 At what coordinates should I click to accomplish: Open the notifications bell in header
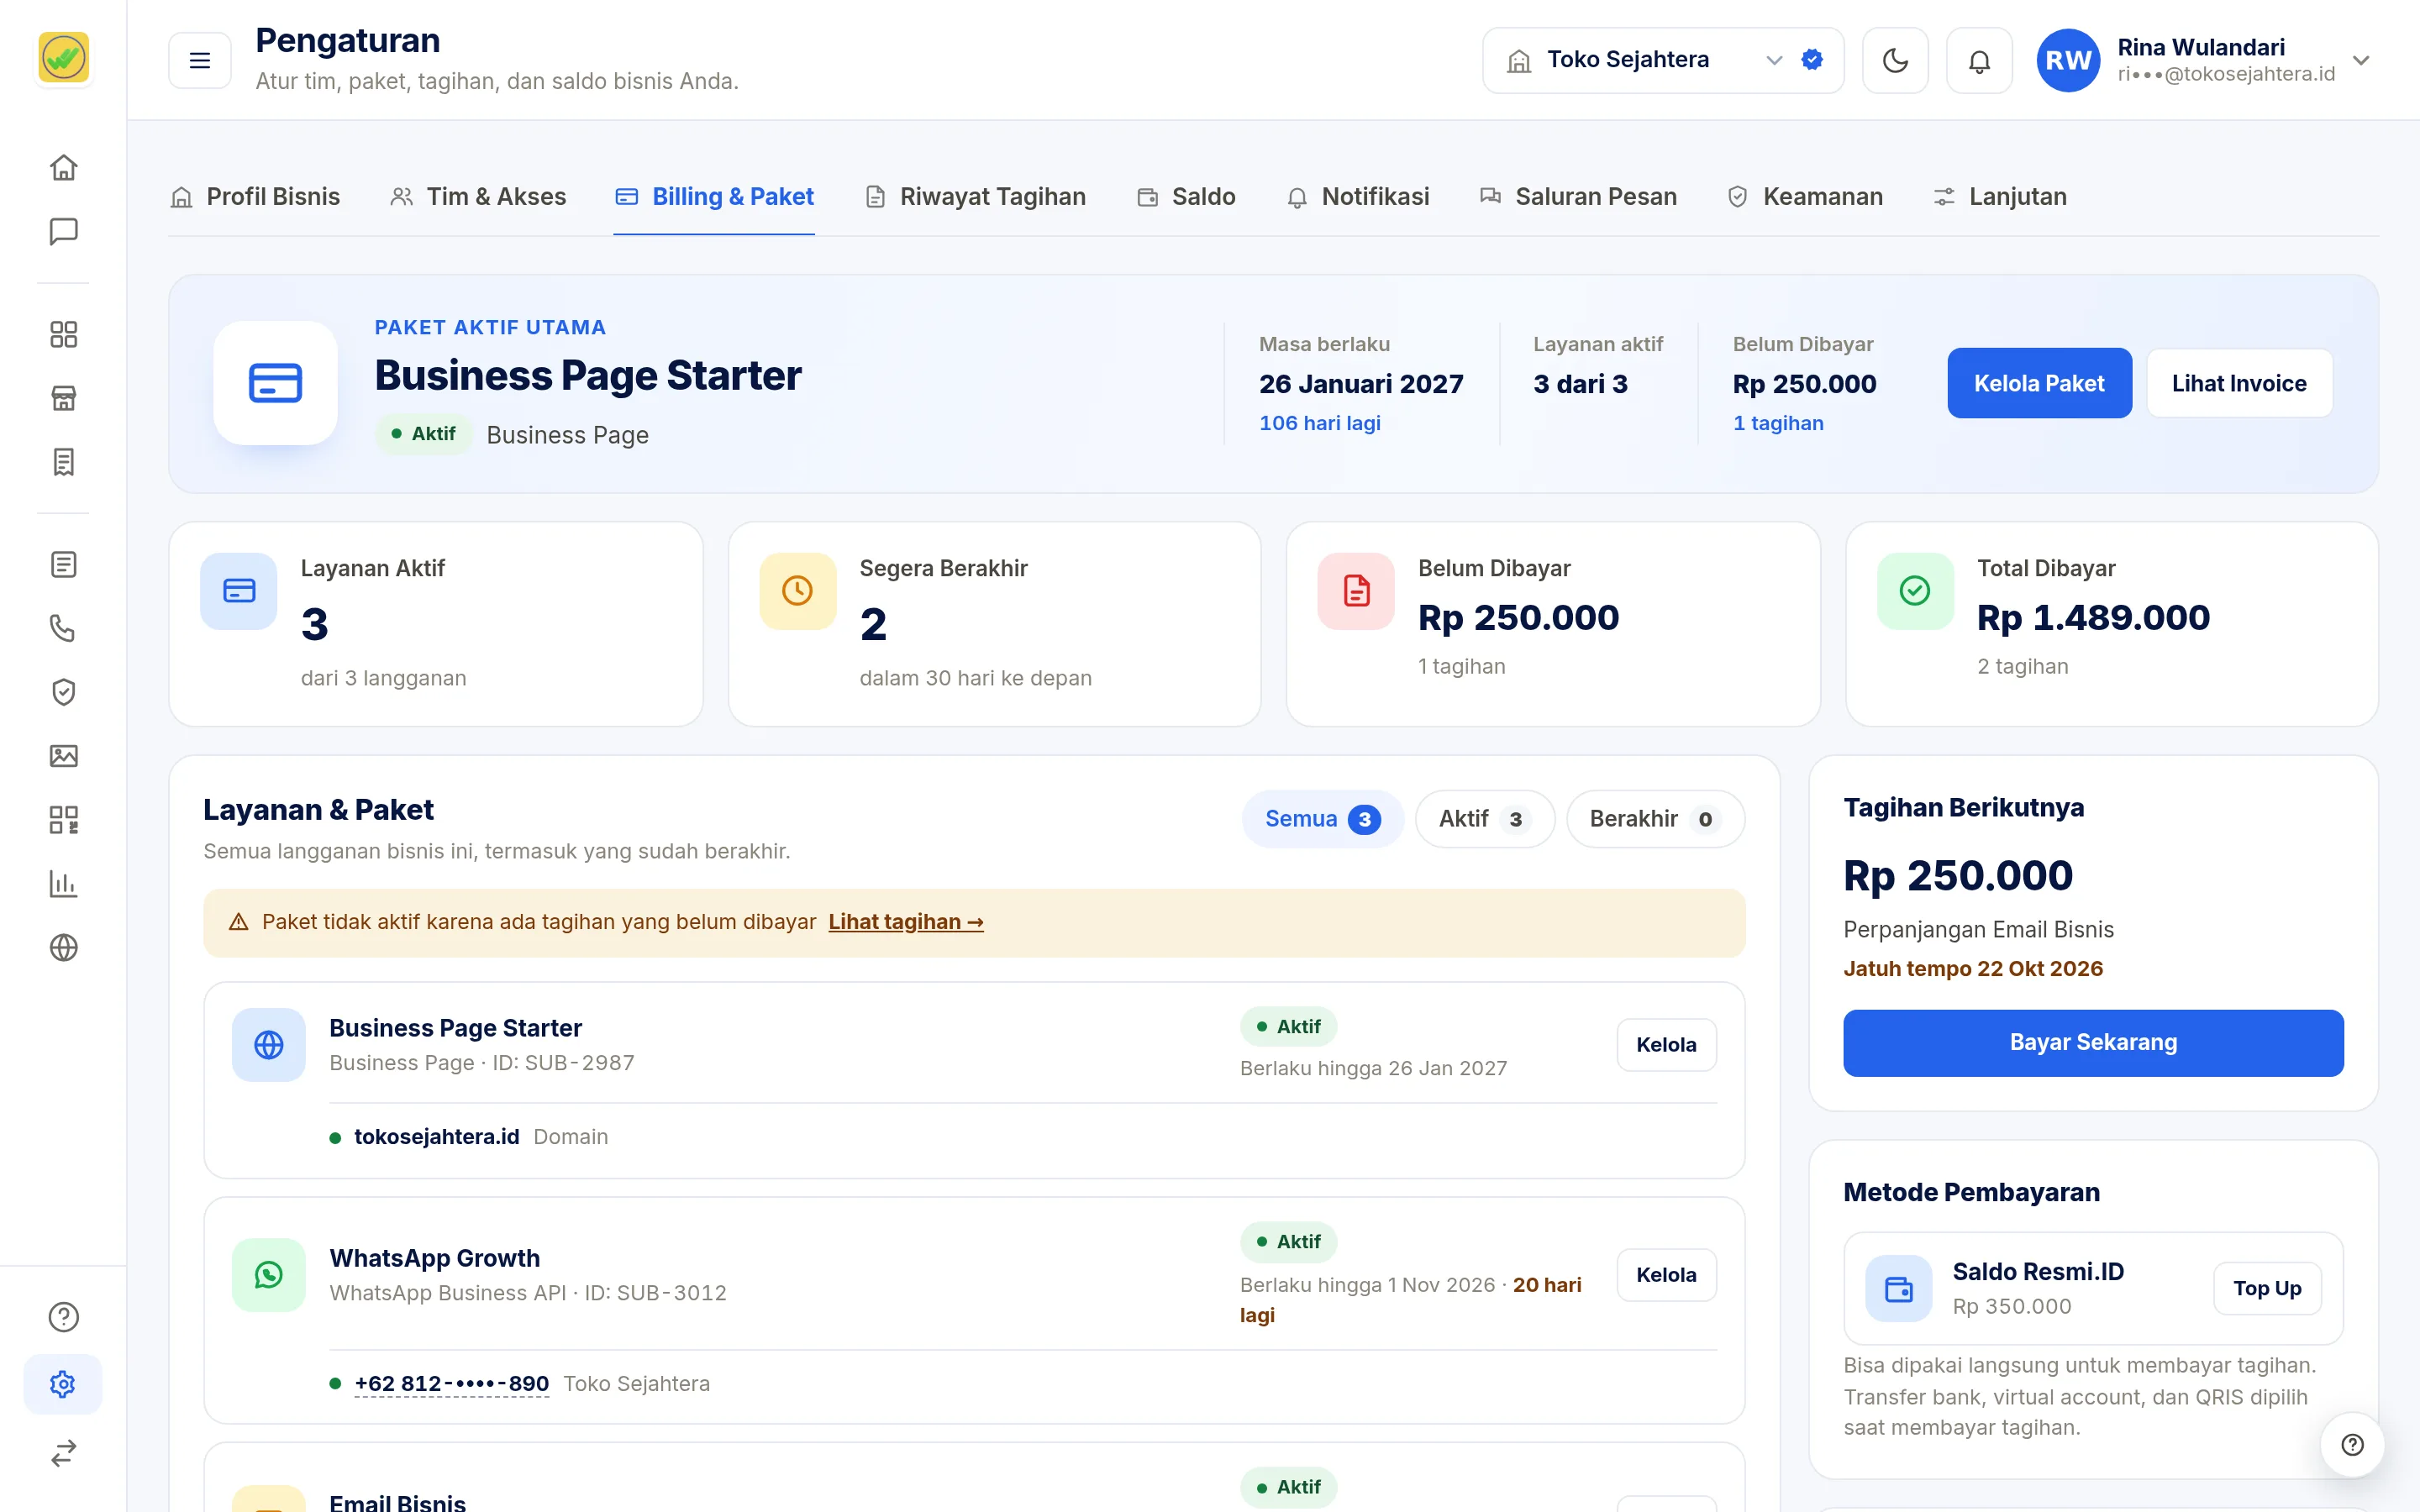tap(1979, 60)
